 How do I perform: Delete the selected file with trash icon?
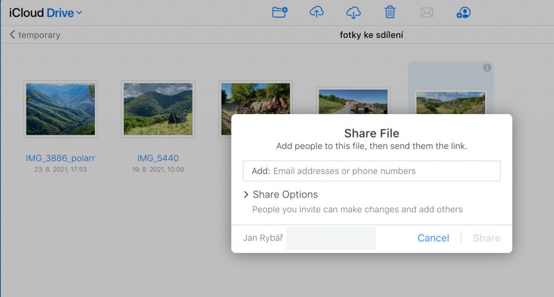pos(390,12)
